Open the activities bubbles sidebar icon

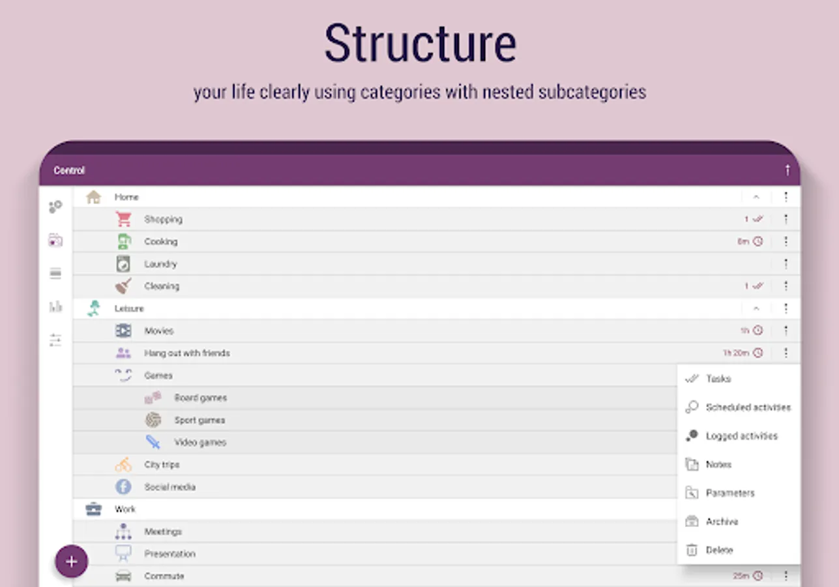pos(55,207)
